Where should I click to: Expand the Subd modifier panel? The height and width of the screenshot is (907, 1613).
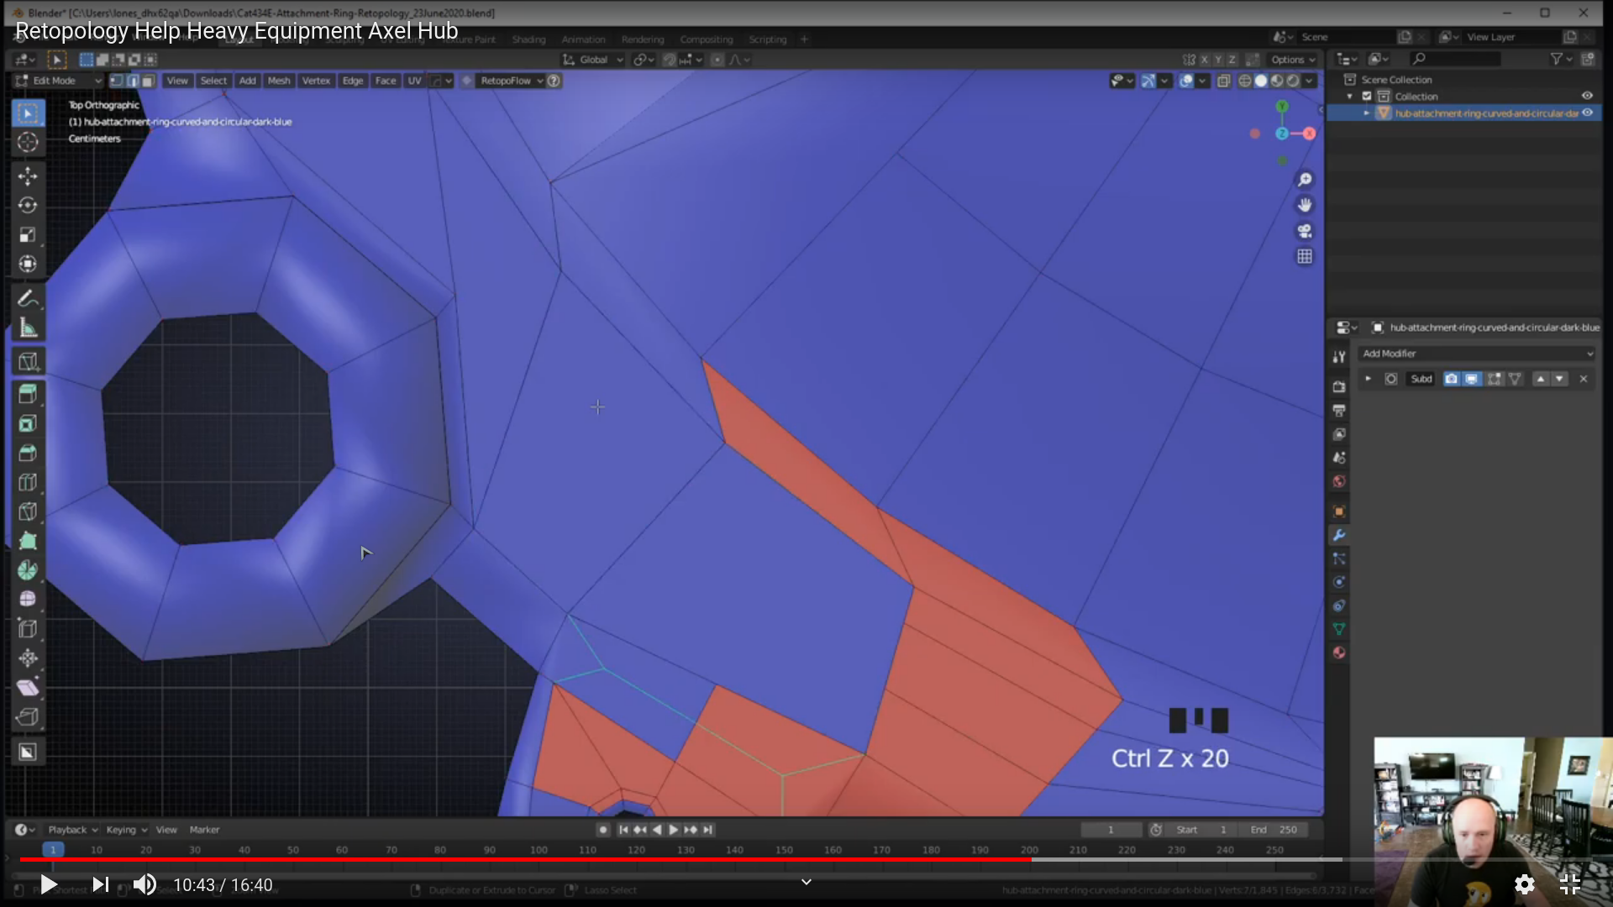pos(1368,379)
